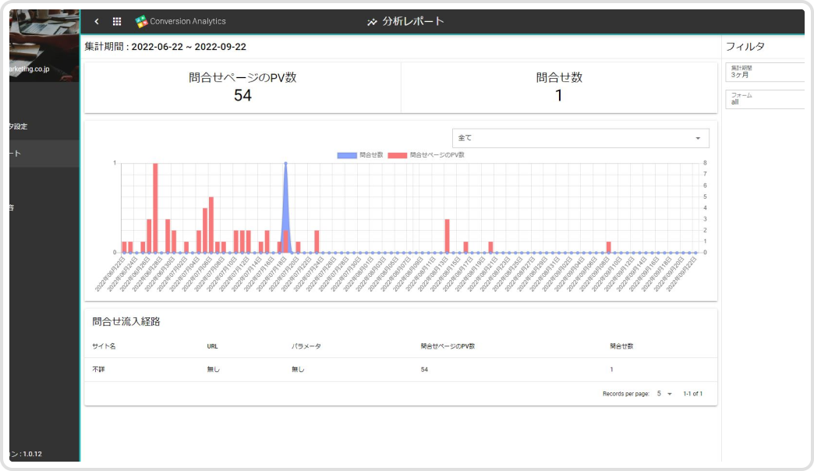Sort table by the サイト名 column header
Viewport: 814px width, 471px height.
click(x=104, y=345)
